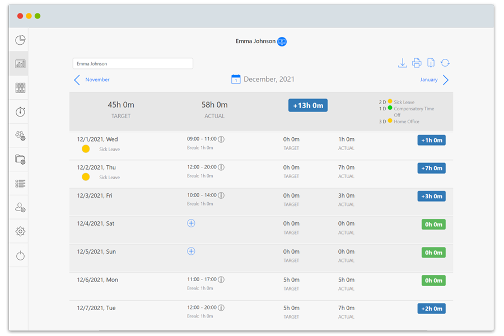
Task: Click the download icon in top toolbar
Action: (402, 63)
